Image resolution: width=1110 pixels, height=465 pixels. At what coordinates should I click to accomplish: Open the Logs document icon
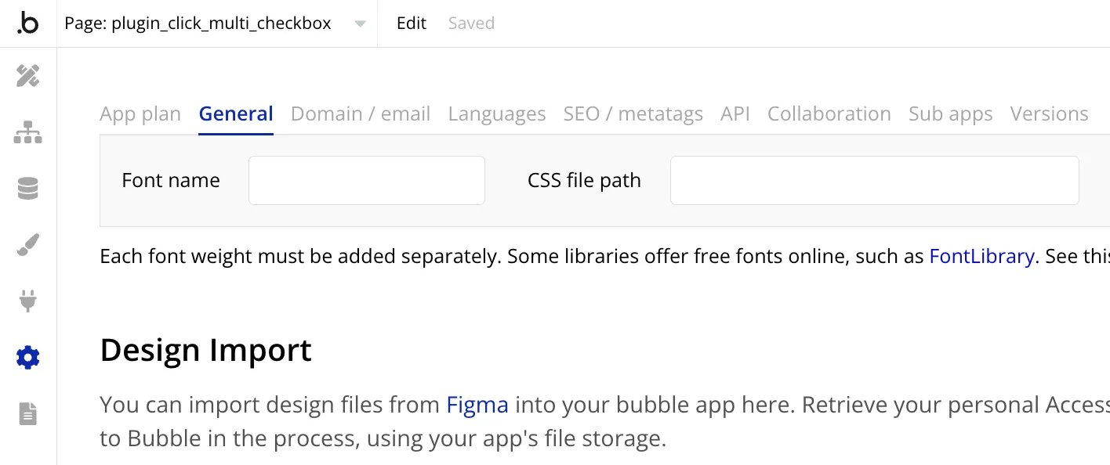coord(28,413)
